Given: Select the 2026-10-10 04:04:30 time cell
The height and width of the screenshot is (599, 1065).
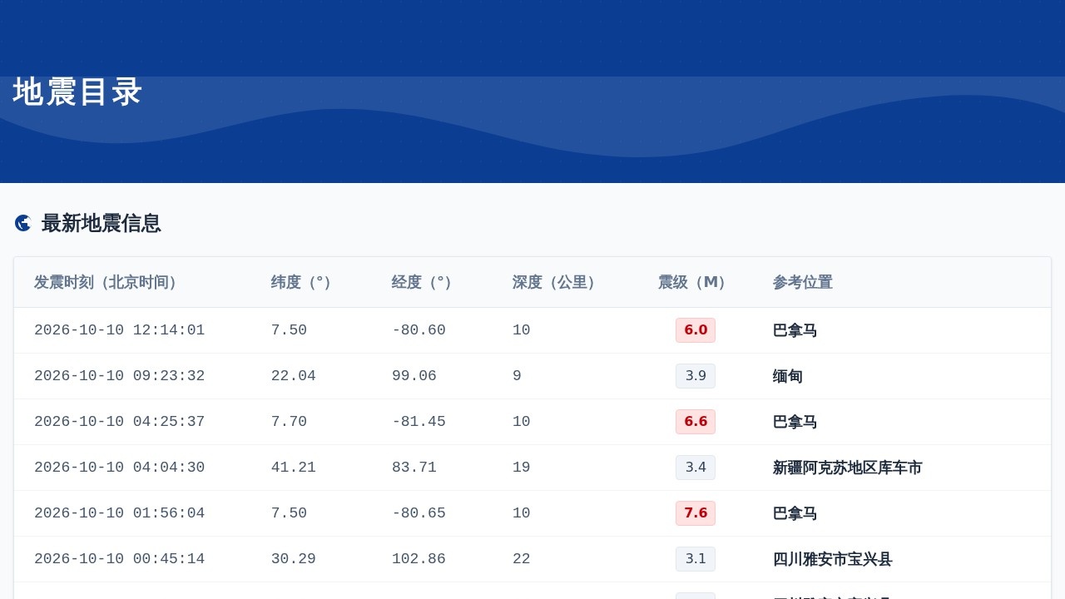Looking at the screenshot, I should (x=120, y=468).
